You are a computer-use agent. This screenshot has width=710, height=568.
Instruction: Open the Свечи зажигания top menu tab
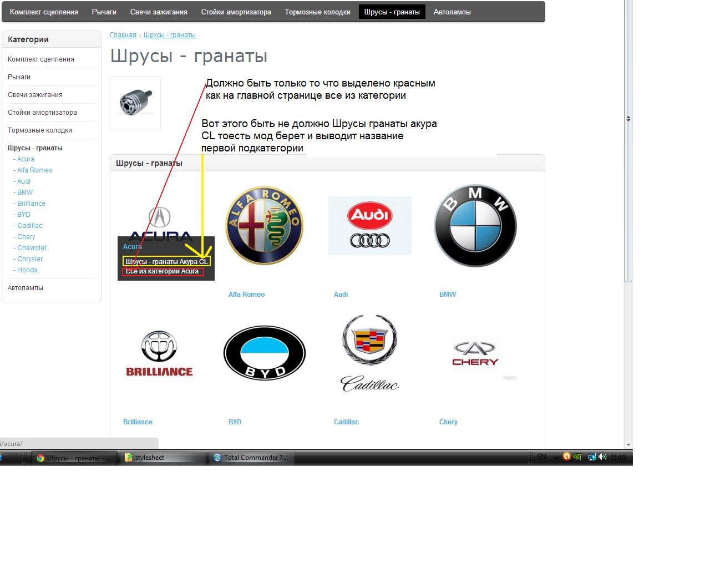click(159, 12)
